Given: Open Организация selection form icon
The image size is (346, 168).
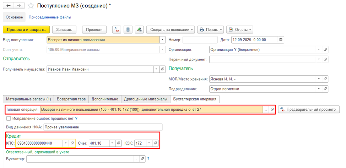Looking at the screenshot, I should pos(325,50).
